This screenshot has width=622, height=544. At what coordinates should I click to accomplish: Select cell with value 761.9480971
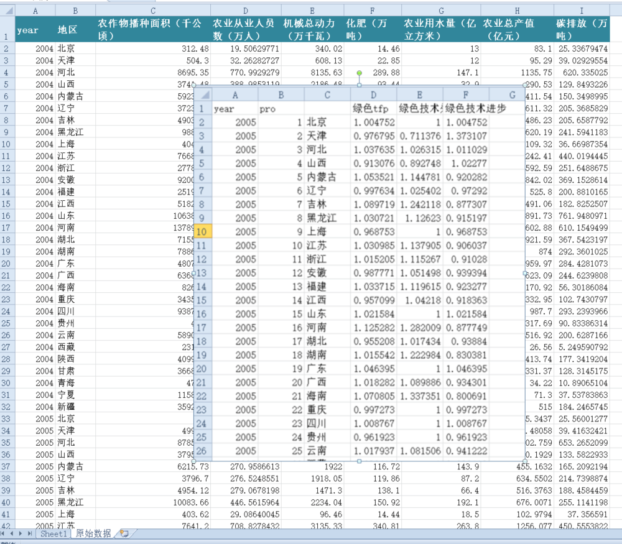coord(582,216)
